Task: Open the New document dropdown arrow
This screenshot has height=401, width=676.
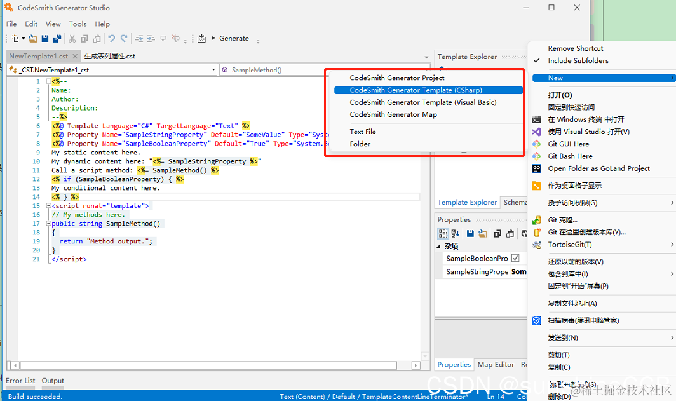Action: point(24,39)
